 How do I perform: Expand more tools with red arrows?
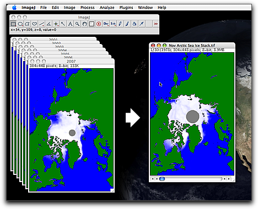coord(156,24)
